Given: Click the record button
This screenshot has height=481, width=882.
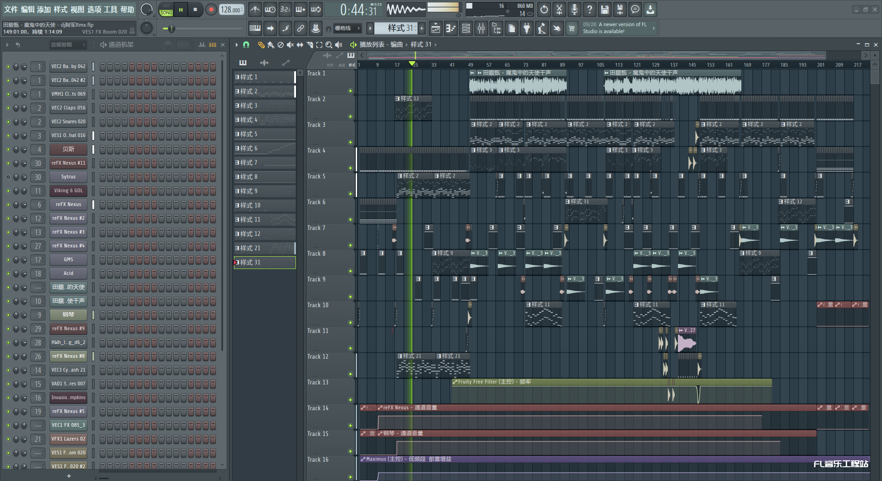Looking at the screenshot, I should pyautogui.click(x=211, y=10).
